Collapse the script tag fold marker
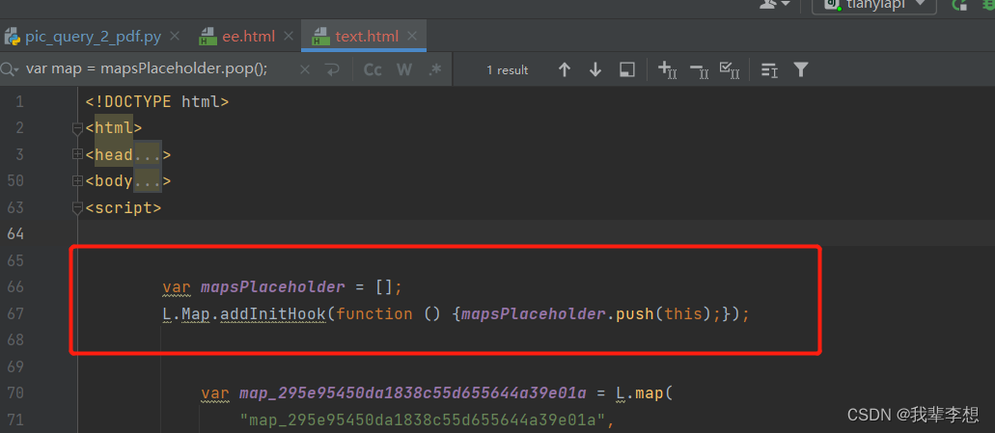Screen dimensions: 995x433 click(77, 208)
